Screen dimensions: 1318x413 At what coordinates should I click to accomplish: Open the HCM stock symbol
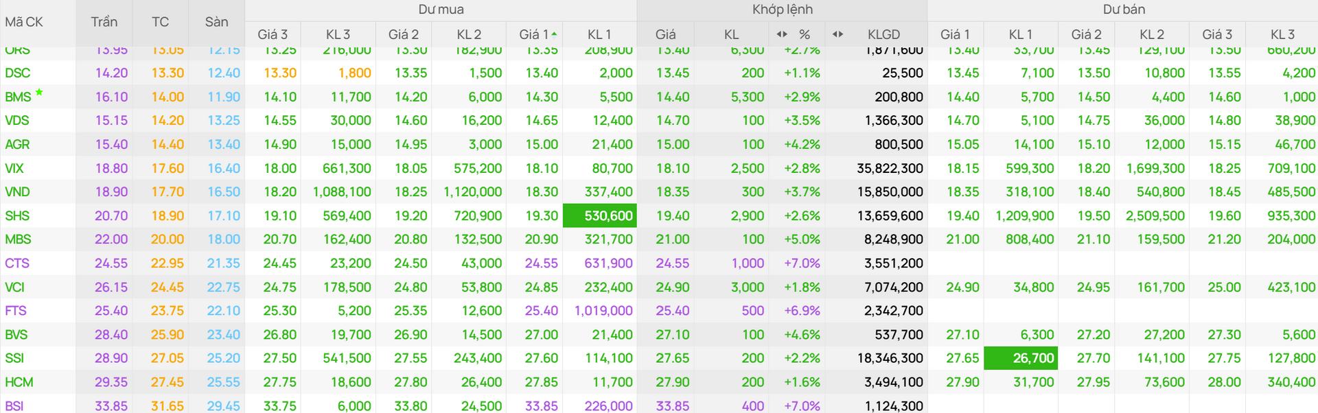[19, 382]
